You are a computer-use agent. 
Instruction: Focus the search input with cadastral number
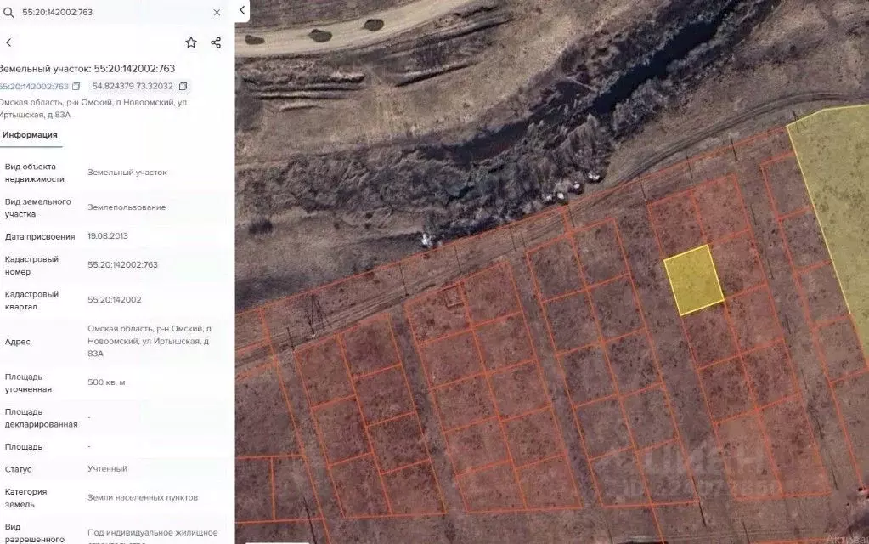pos(110,13)
